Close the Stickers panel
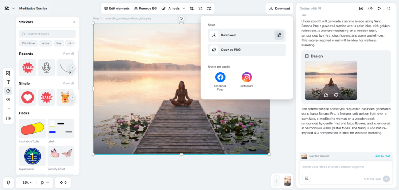The width and height of the screenshot is (399, 190). pos(74,22)
